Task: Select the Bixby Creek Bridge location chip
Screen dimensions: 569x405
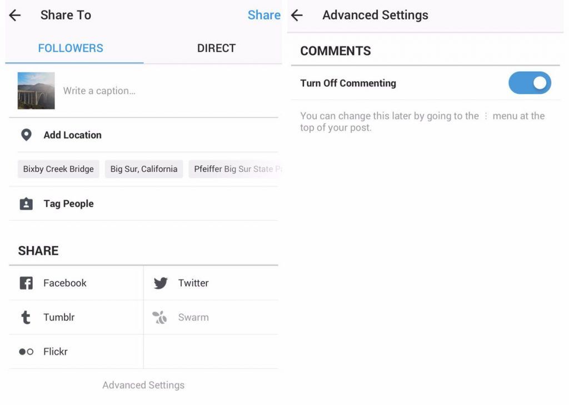Action: (x=58, y=169)
